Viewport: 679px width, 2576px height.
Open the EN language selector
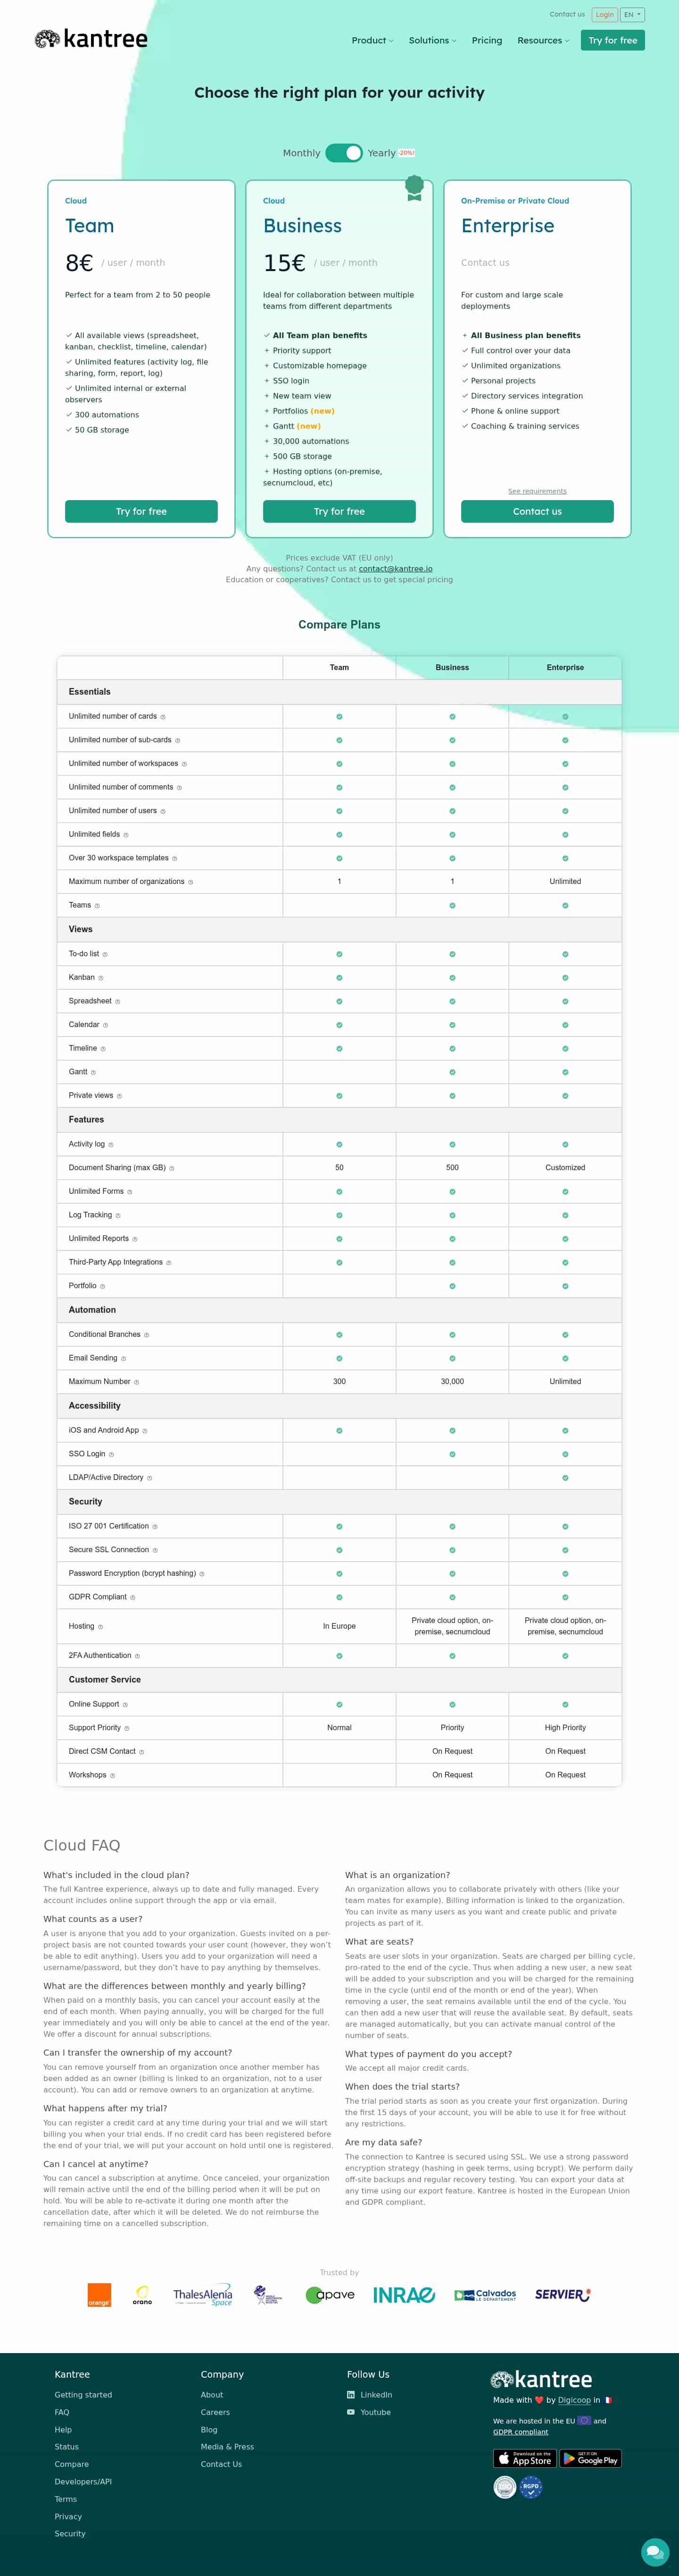click(632, 15)
